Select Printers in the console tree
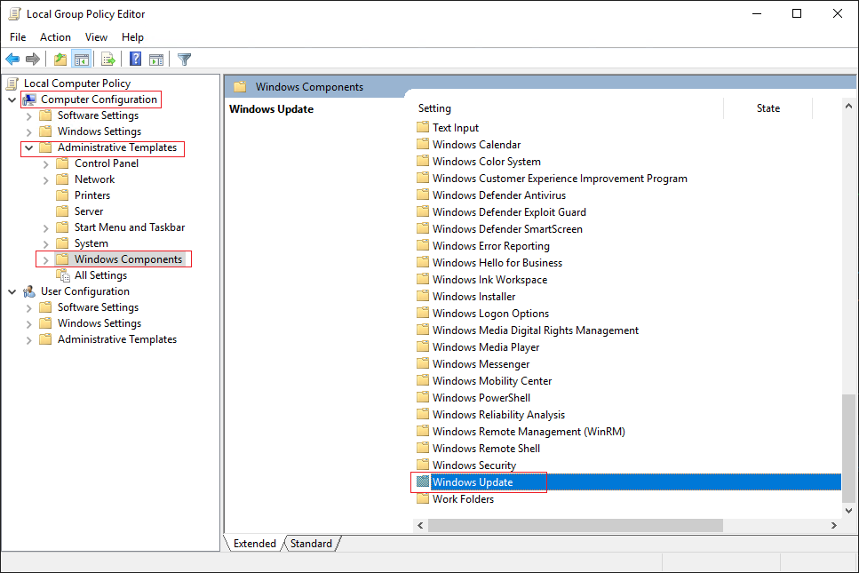The width and height of the screenshot is (859, 573). 92,195
